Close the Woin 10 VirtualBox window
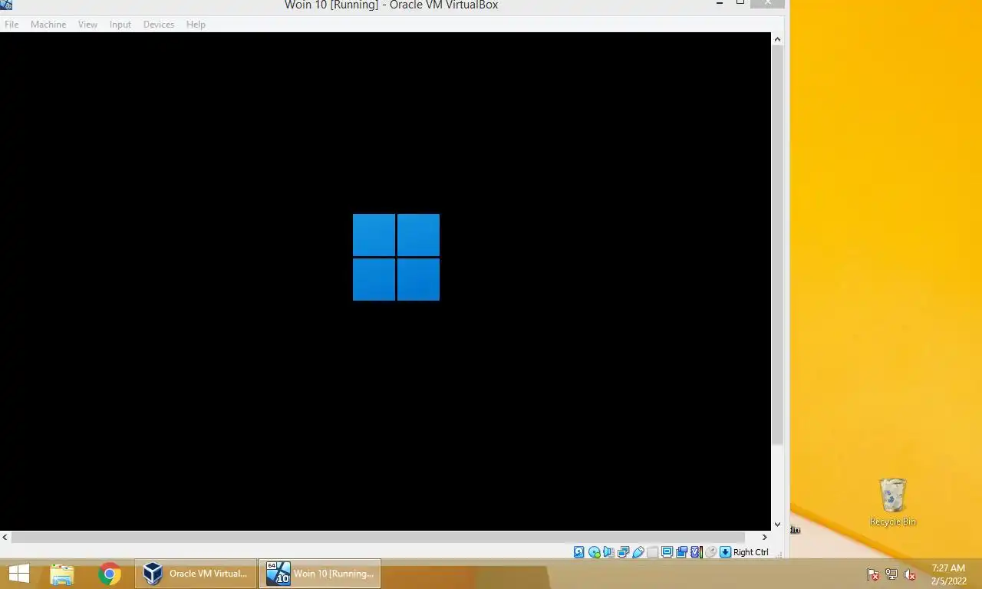 [767, 4]
